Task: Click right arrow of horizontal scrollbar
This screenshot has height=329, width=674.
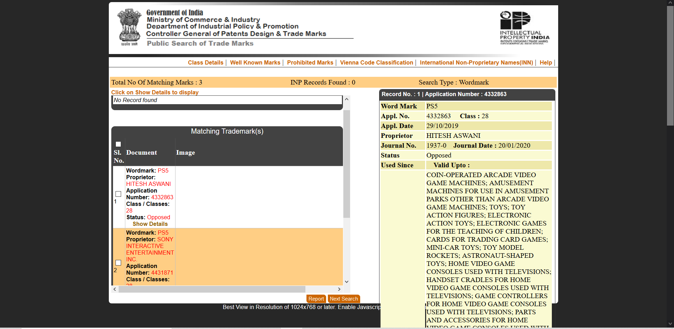Action: coord(339,289)
